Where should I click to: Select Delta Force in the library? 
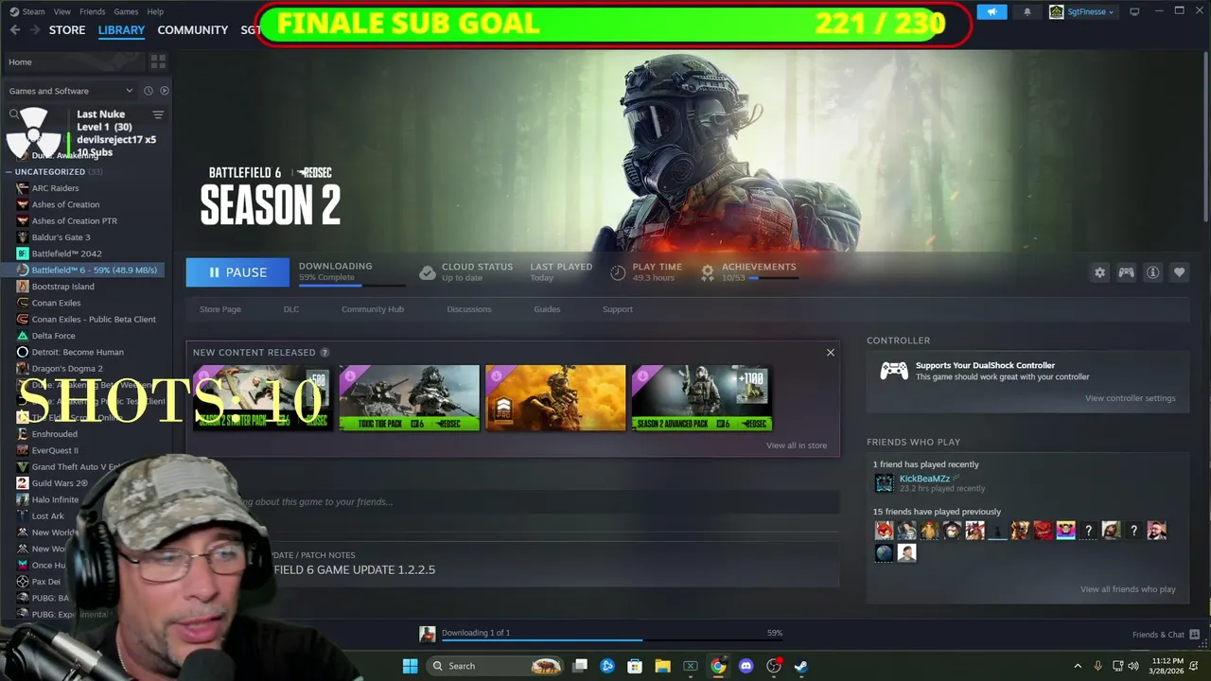point(53,336)
